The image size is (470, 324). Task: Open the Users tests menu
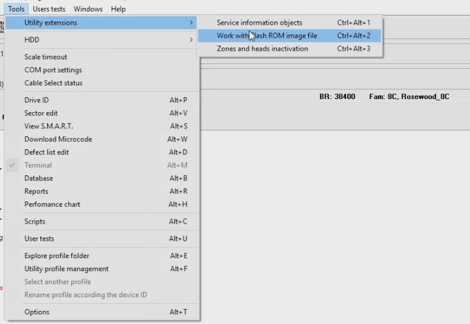49,9
